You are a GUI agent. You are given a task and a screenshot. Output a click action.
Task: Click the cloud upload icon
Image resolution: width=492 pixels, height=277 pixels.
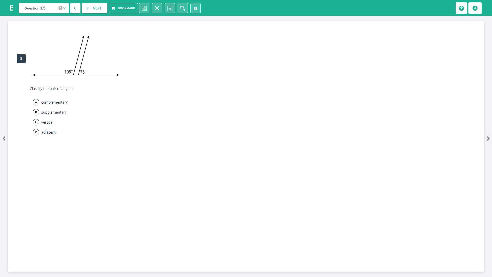[196, 8]
